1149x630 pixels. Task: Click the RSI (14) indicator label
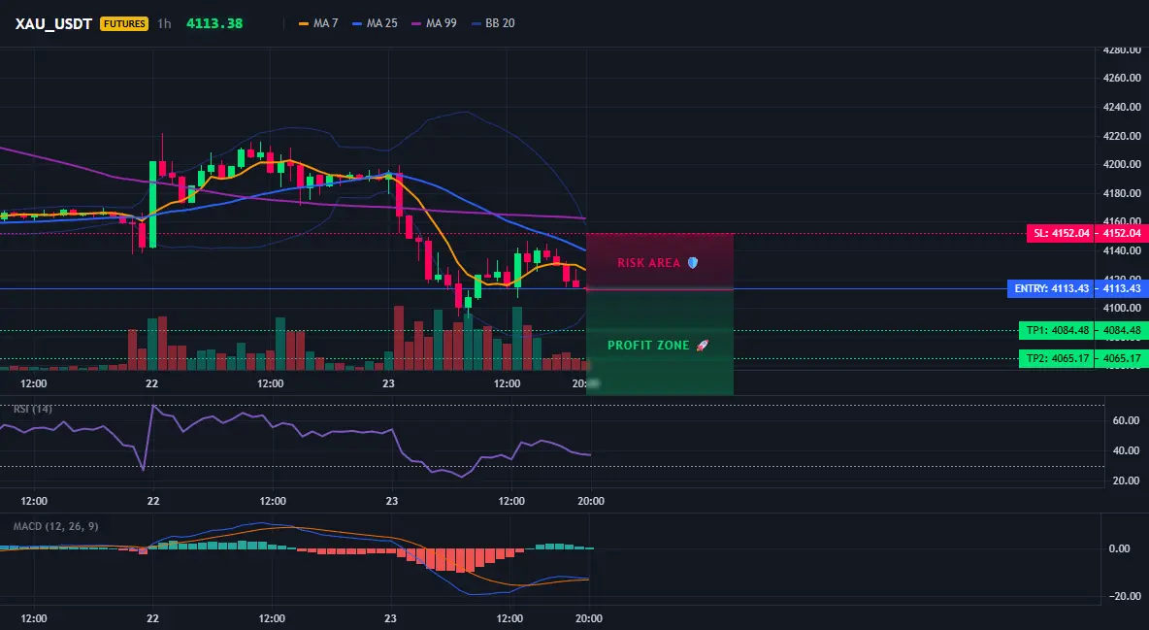(x=33, y=409)
